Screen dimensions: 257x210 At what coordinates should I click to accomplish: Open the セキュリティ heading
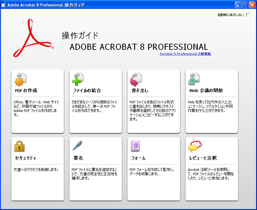[26, 158]
